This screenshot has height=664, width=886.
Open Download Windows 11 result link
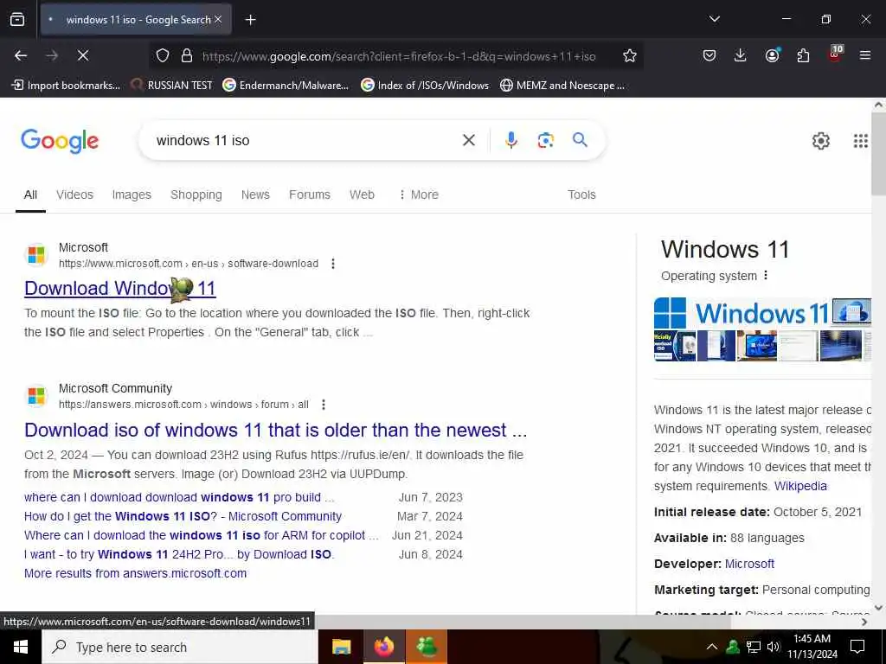click(x=119, y=289)
